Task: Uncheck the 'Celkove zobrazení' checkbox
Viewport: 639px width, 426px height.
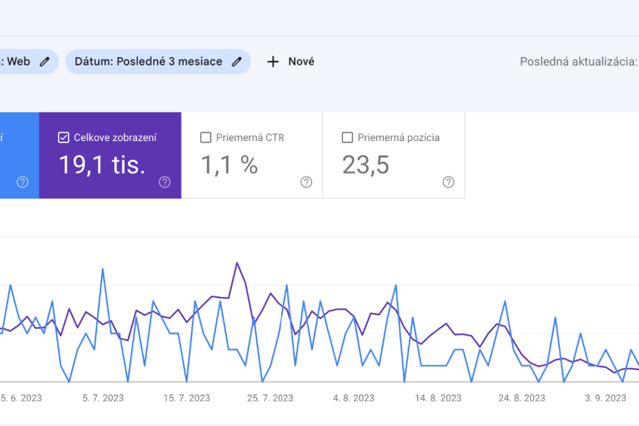Action: tap(63, 138)
